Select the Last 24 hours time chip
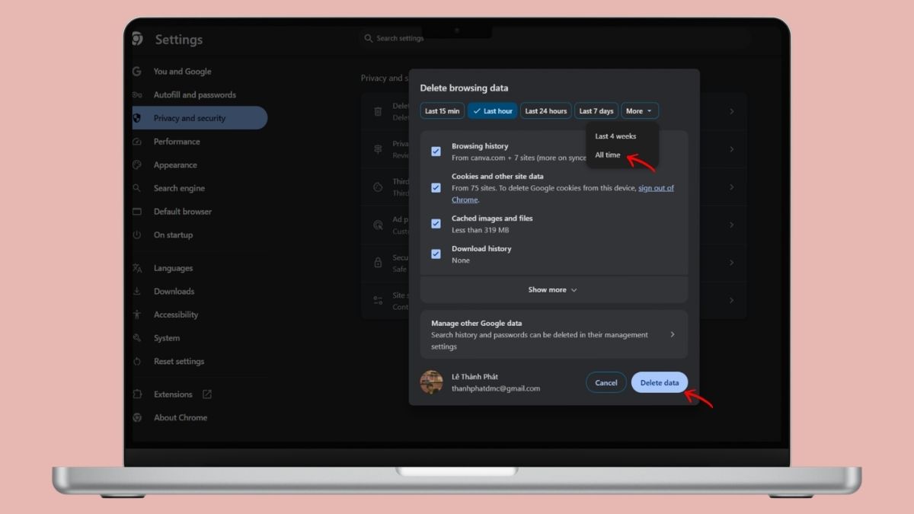The image size is (914, 514). pyautogui.click(x=545, y=111)
